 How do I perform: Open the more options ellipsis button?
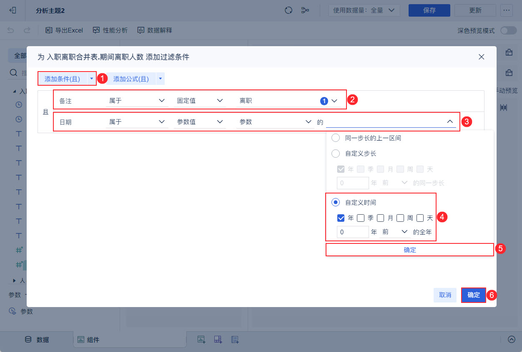[507, 10]
